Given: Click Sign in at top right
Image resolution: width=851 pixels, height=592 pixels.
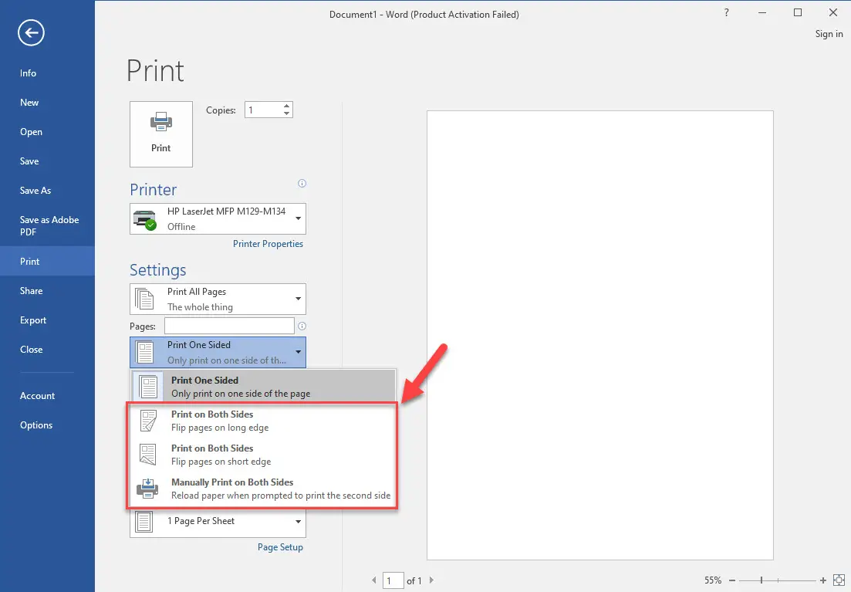Looking at the screenshot, I should [829, 34].
